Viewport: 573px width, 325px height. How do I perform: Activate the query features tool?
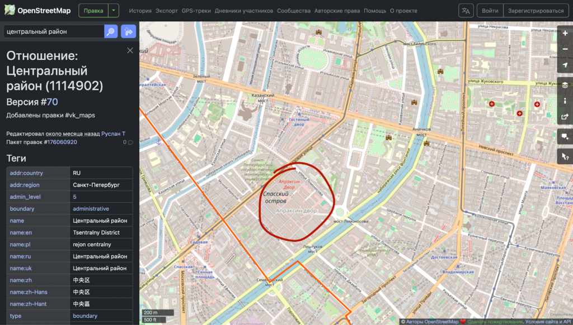[x=565, y=156]
